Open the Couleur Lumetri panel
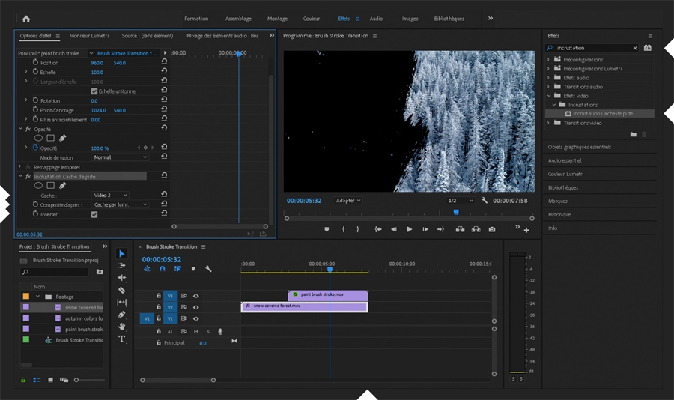674x400 pixels. 566,174
